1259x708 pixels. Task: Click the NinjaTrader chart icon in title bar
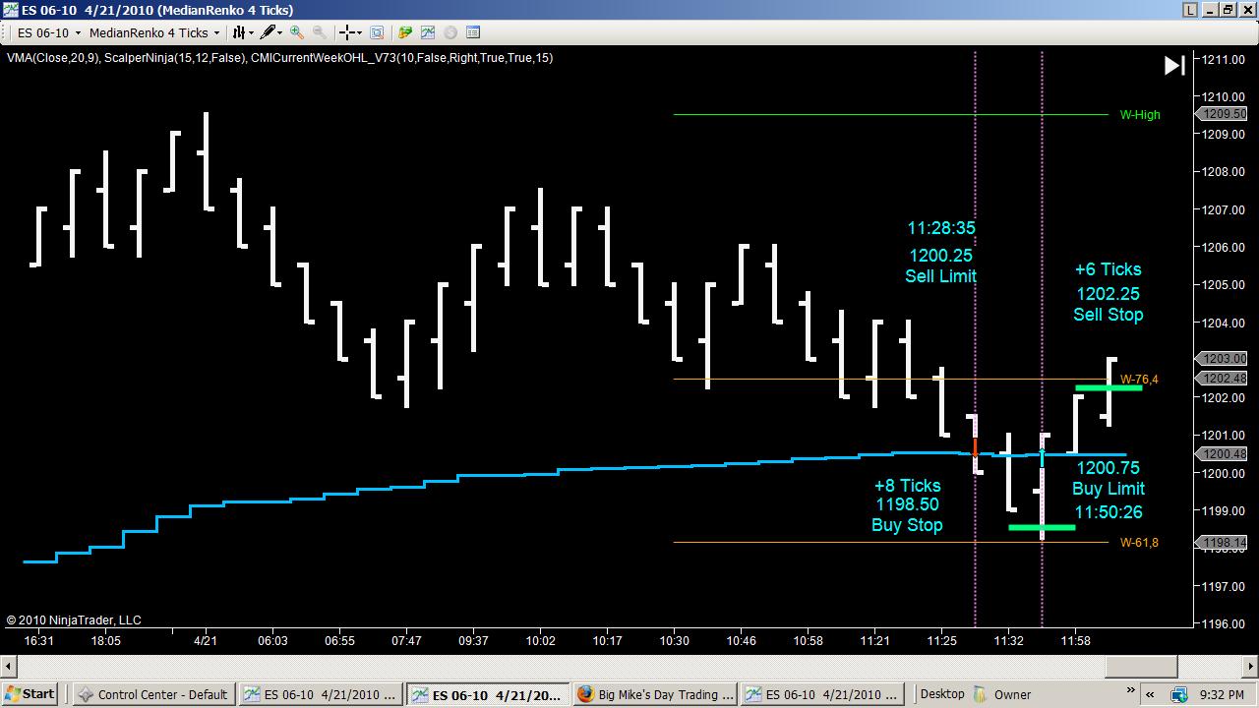[10, 10]
